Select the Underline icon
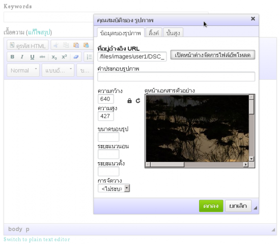This screenshot has width=280, height=244. (x=32, y=57)
